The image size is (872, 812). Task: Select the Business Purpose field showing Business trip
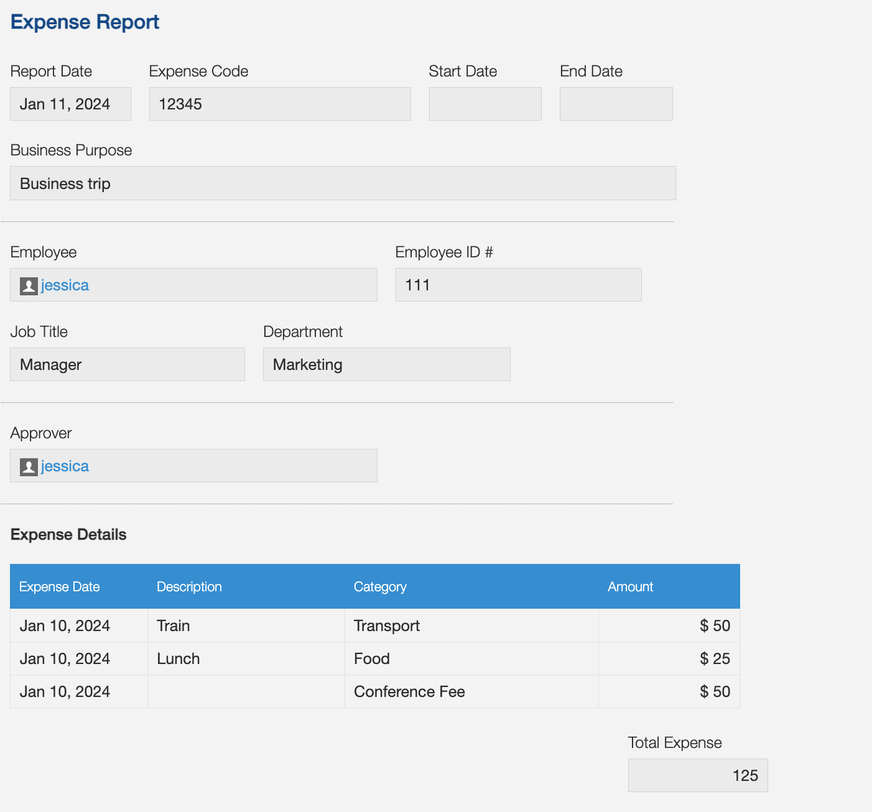(x=342, y=183)
